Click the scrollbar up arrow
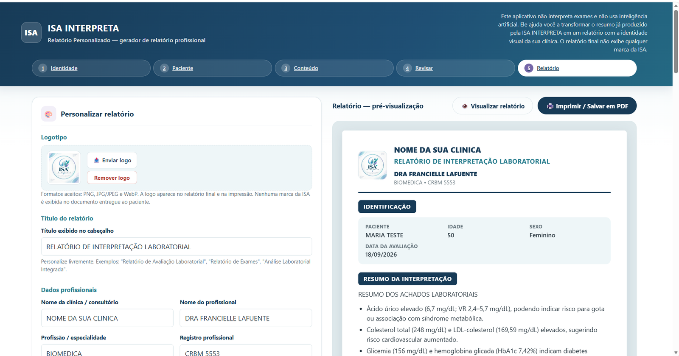This screenshot has height=356, width=679. [676, 6]
